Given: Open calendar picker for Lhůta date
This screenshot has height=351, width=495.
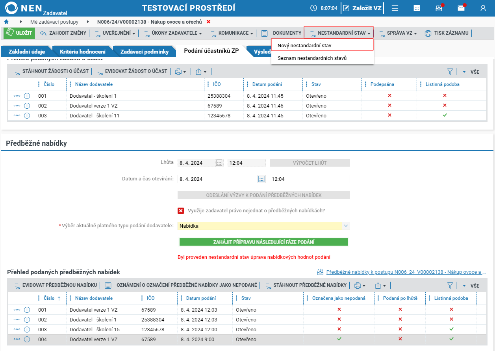Looking at the screenshot, I should pyautogui.click(x=219, y=163).
